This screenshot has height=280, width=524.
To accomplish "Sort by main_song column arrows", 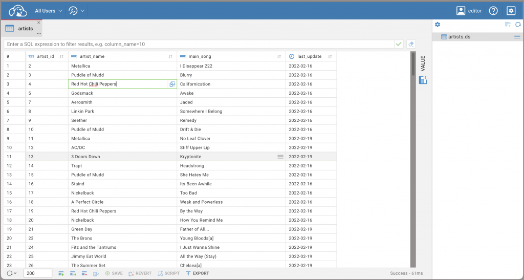I will (279, 56).
